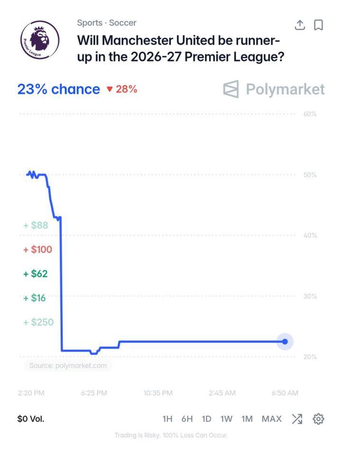
Task: Open chart settings gear icon
Action: pos(318,419)
